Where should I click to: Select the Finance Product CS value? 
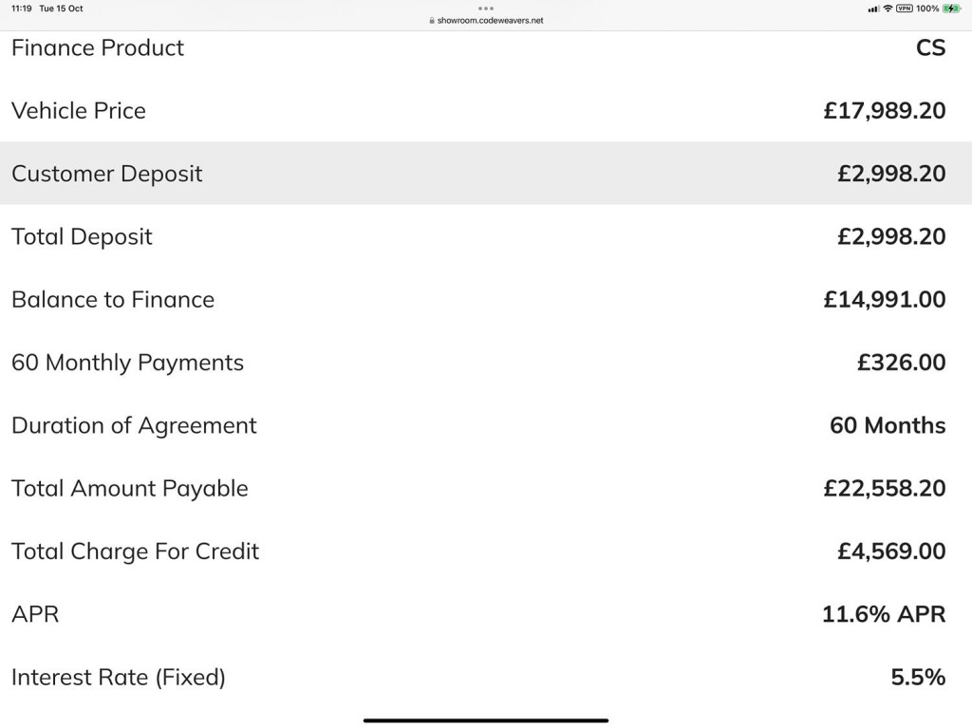(x=931, y=47)
